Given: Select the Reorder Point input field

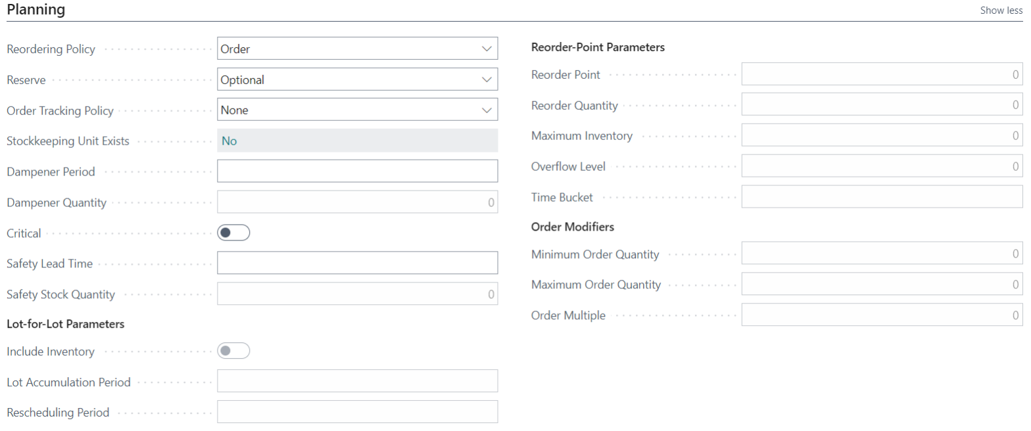Looking at the screenshot, I should pyautogui.click(x=881, y=73).
